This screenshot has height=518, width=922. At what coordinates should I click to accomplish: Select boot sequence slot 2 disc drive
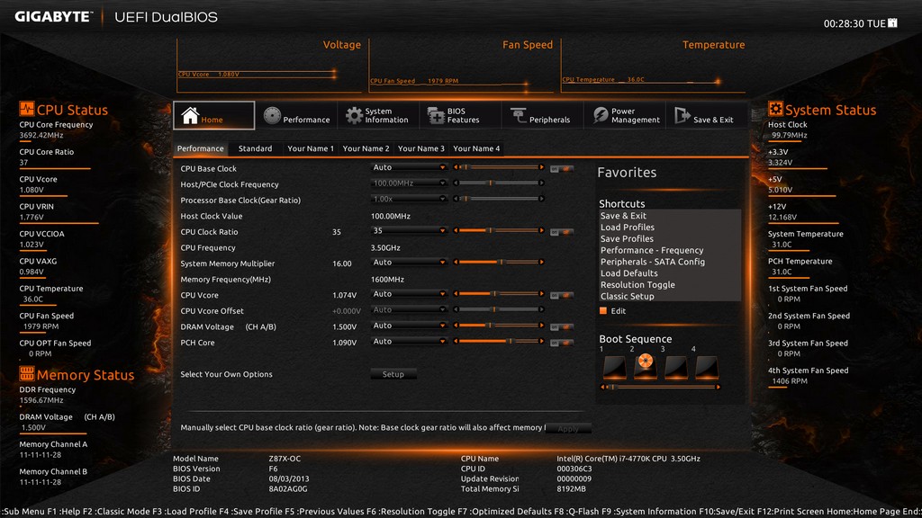click(x=645, y=367)
